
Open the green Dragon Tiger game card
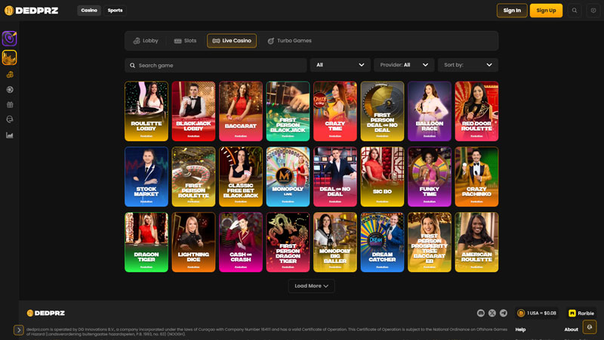146,242
